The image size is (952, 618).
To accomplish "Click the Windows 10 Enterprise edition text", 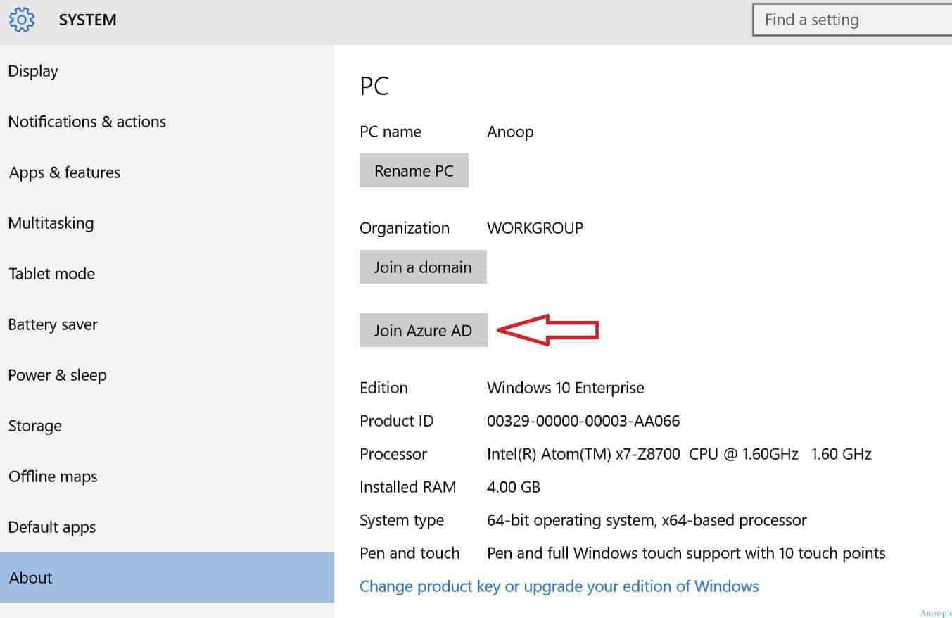I will pyautogui.click(x=566, y=388).
